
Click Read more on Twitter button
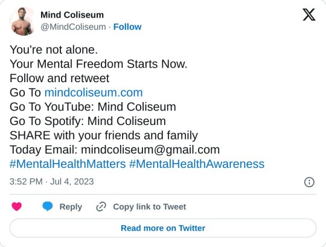pyautogui.click(x=163, y=228)
